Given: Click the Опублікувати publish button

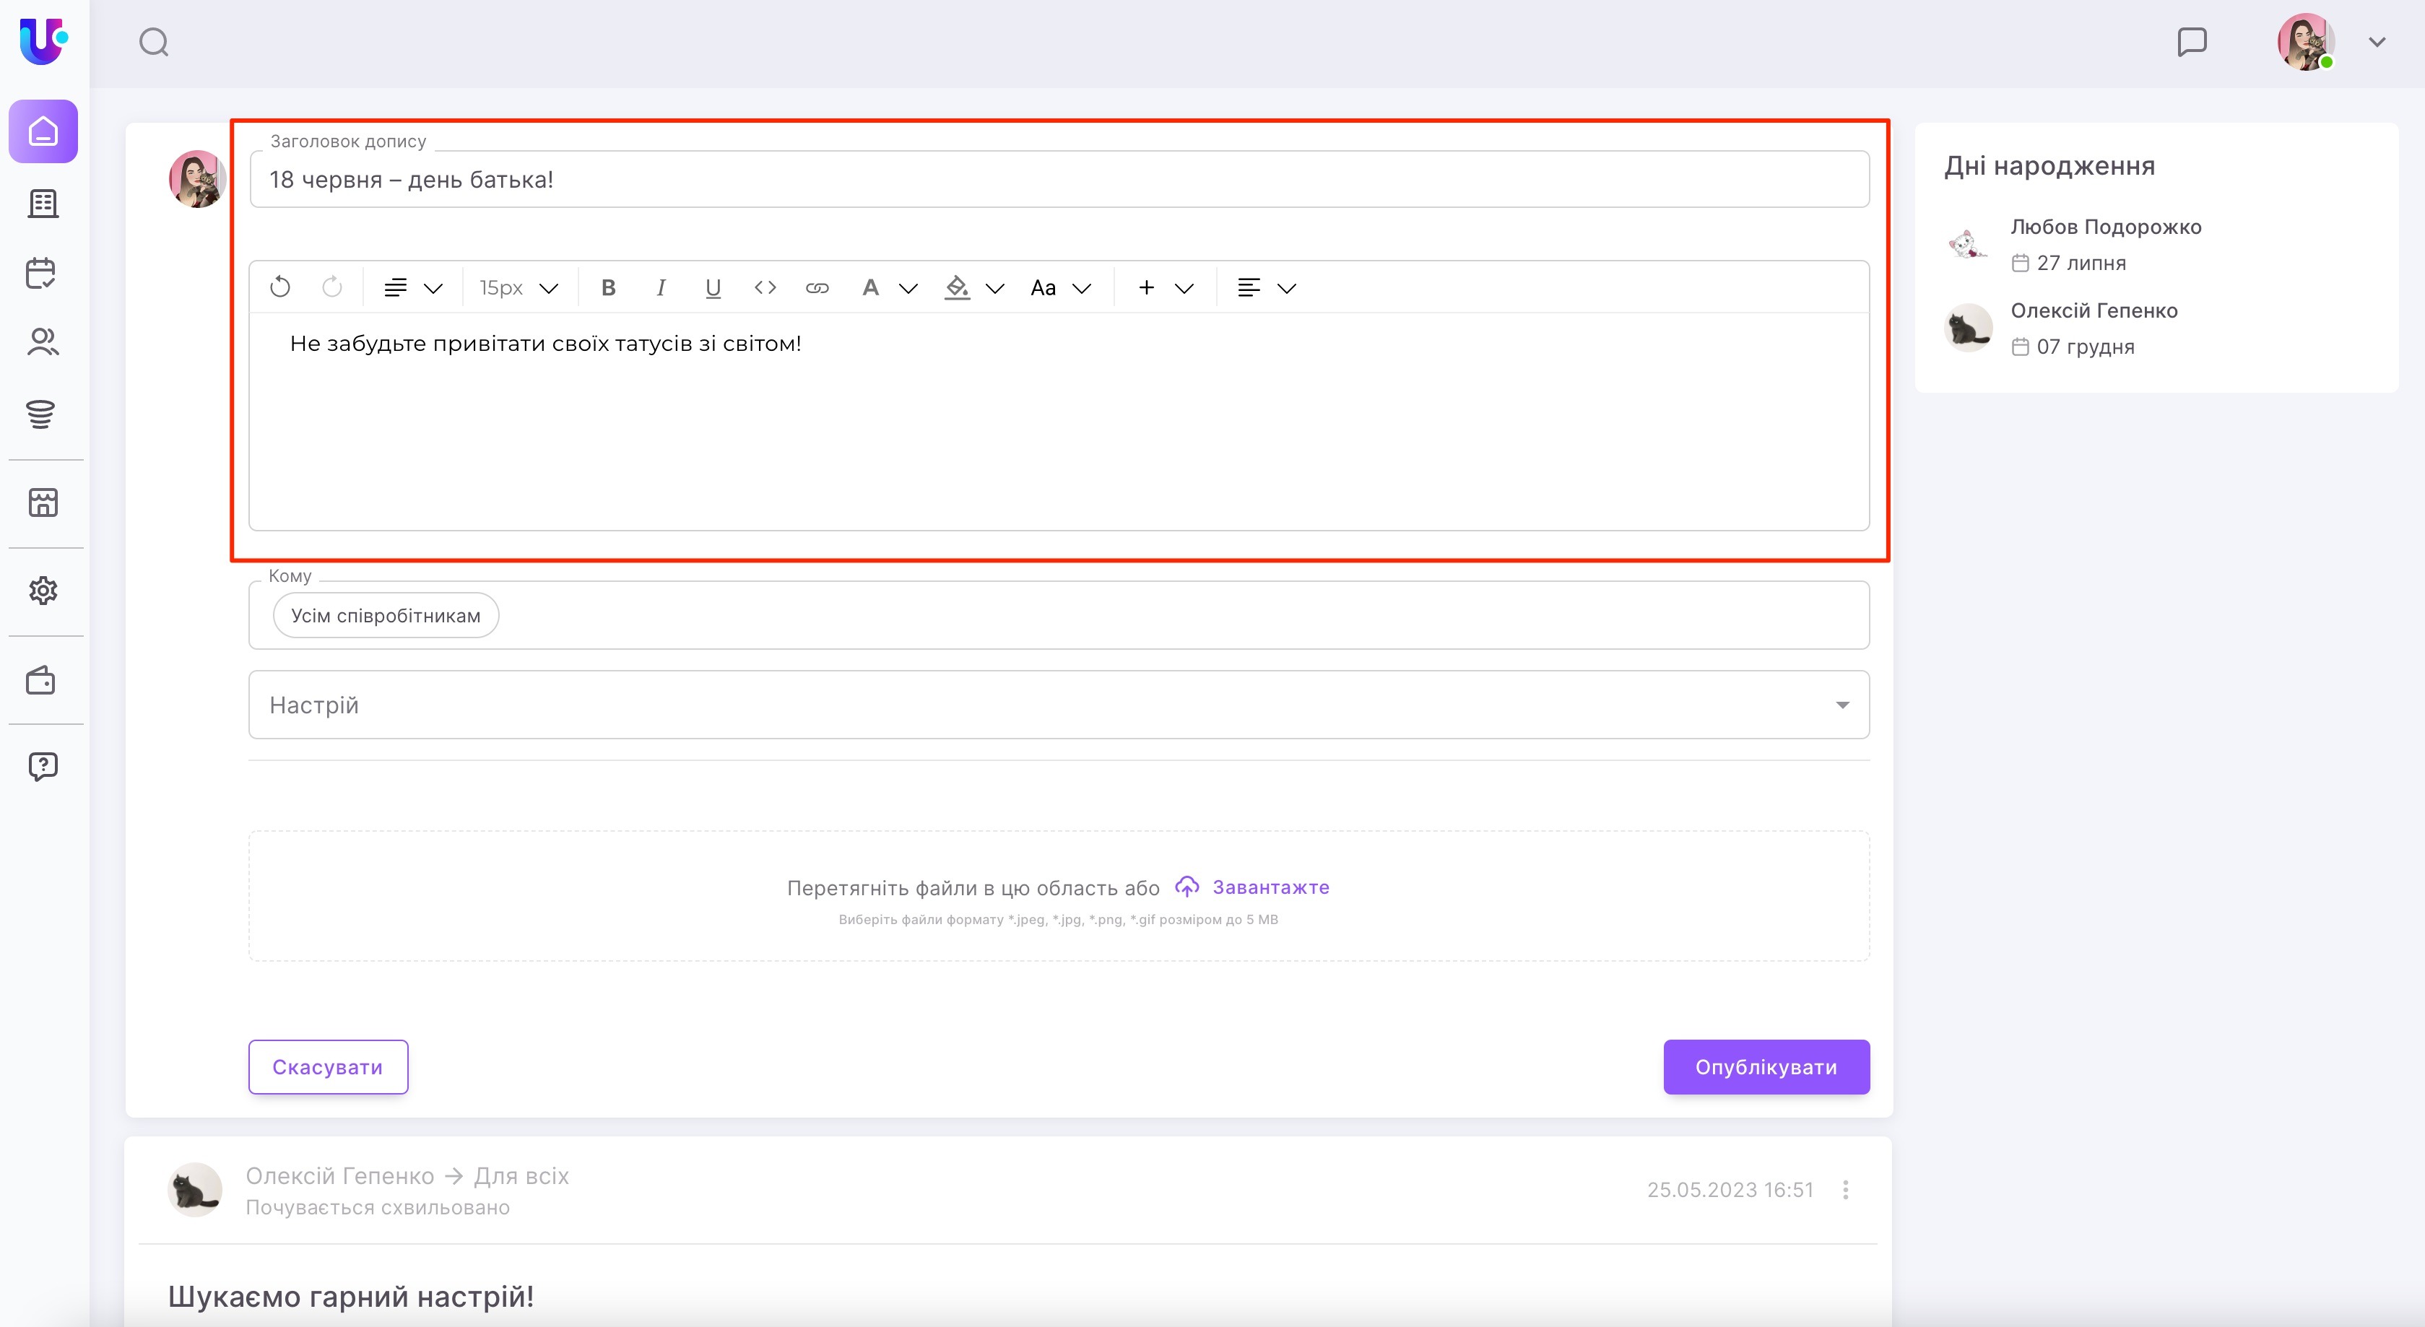Looking at the screenshot, I should click(x=1765, y=1066).
